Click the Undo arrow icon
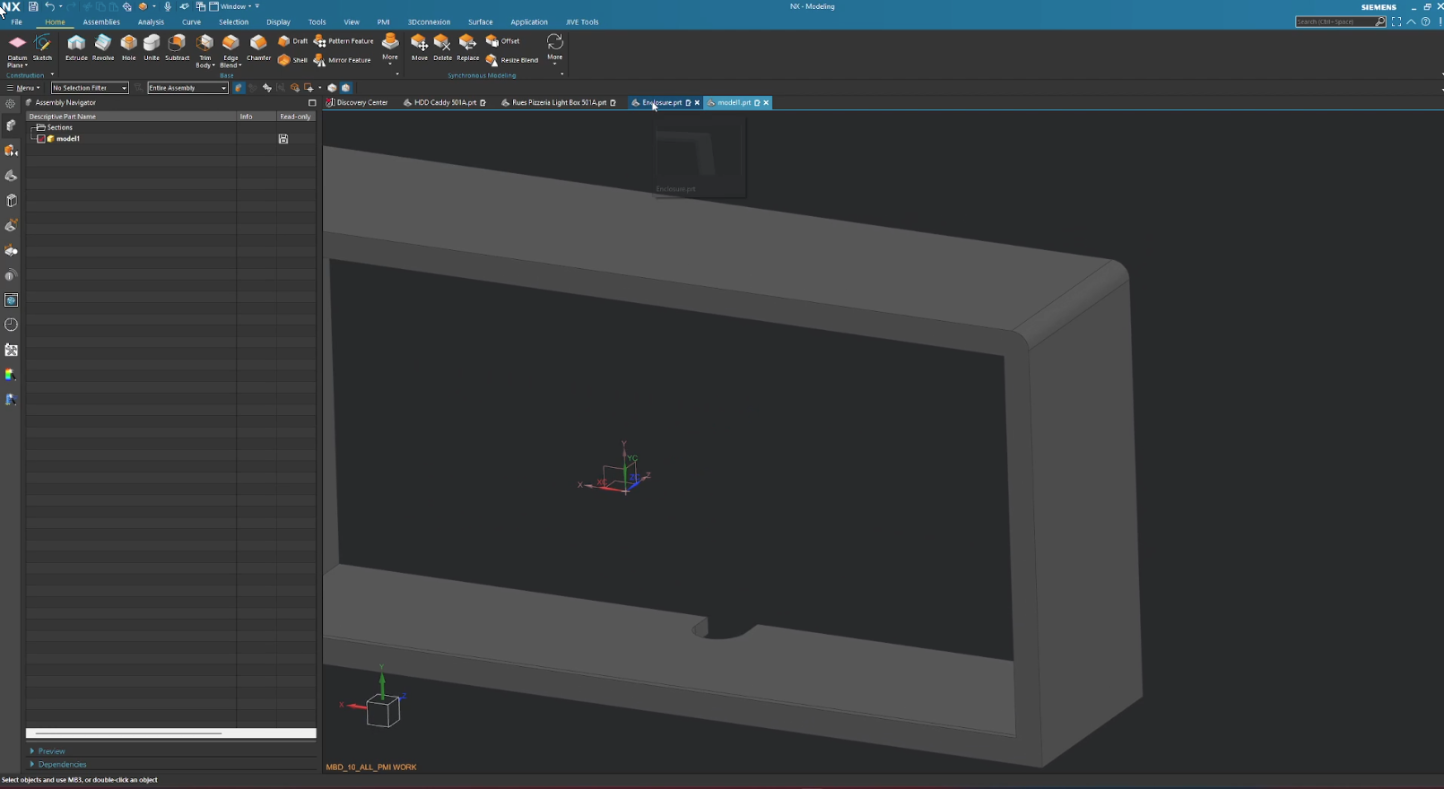This screenshot has width=1444, height=789. (x=49, y=6)
